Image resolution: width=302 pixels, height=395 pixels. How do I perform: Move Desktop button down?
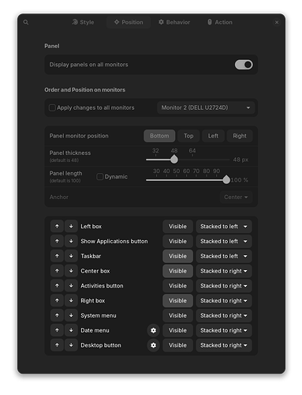click(71, 345)
